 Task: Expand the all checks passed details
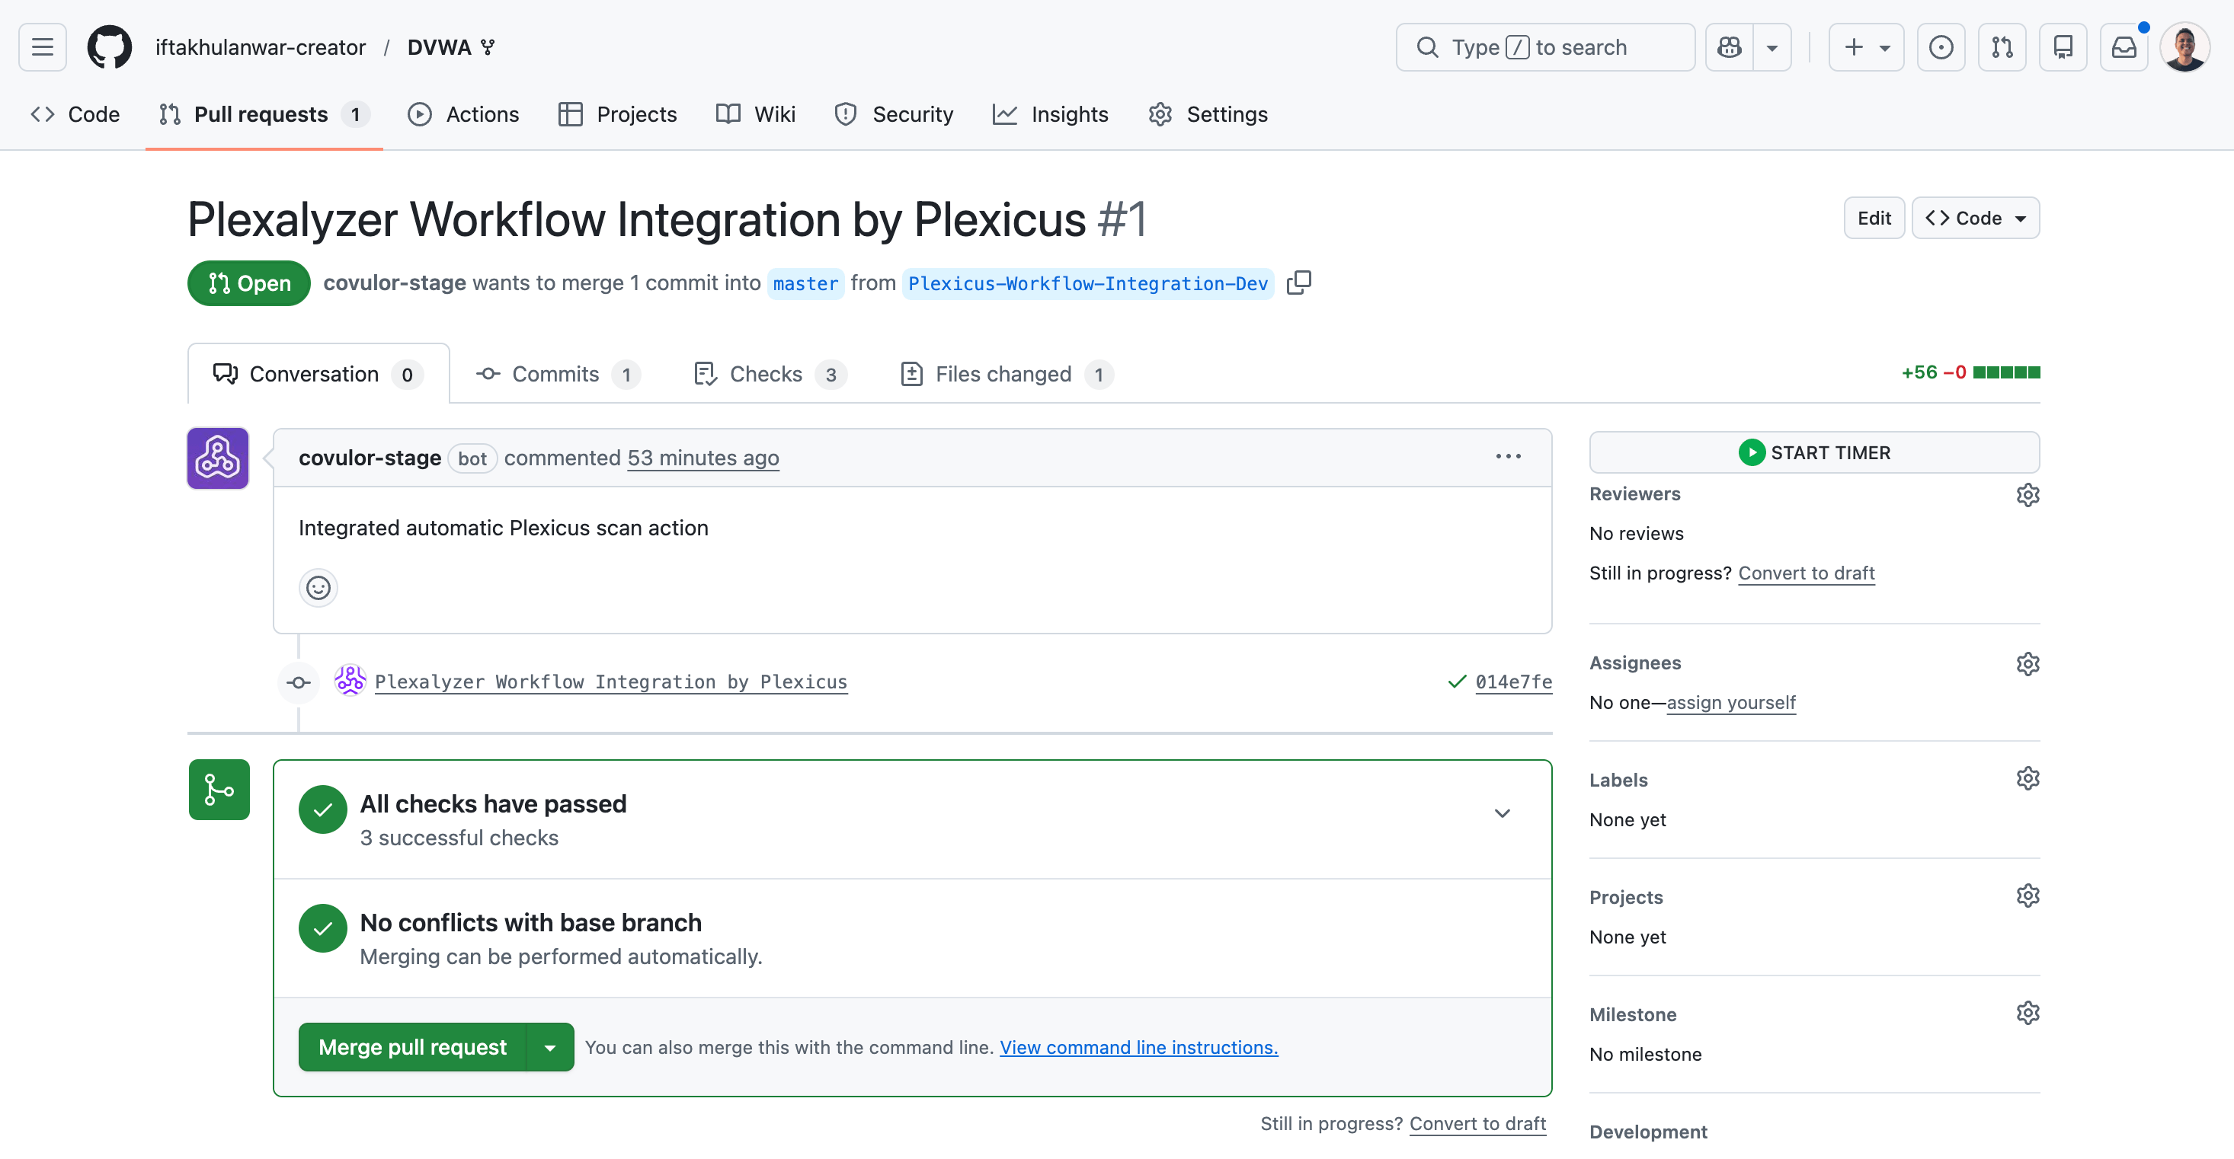pos(1503,813)
